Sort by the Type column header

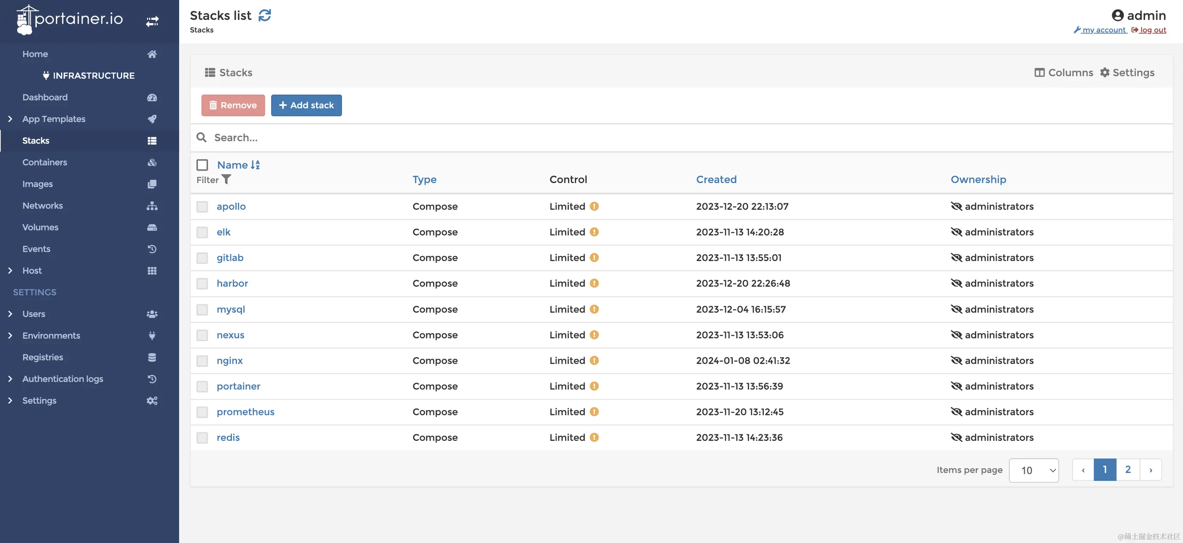pos(424,179)
